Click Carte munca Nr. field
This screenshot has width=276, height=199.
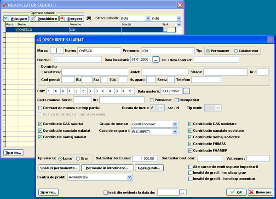click(122, 100)
